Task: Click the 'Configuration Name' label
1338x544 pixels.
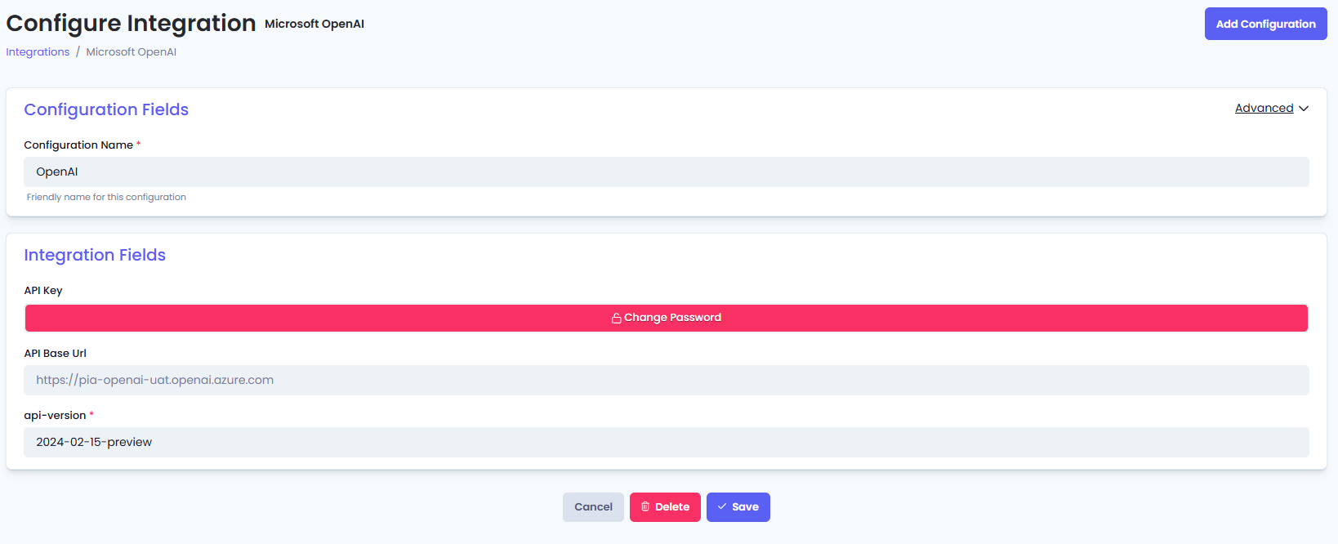Action: point(78,145)
